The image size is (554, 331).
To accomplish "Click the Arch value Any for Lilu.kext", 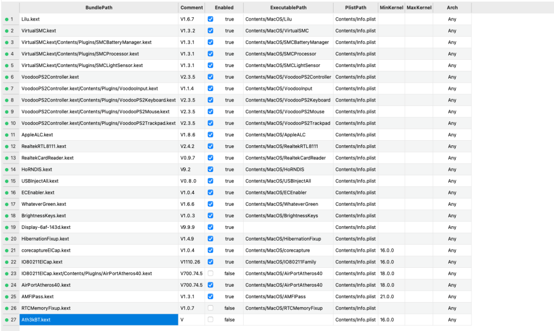I will pyautogui.click(x=452, y=19).
